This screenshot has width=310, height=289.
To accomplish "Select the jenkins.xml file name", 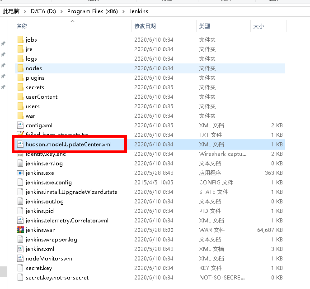I will point(40,249).
